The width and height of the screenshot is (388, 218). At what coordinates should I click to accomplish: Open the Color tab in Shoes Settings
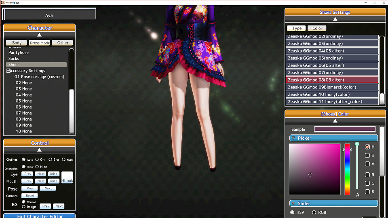pos(317,28)
